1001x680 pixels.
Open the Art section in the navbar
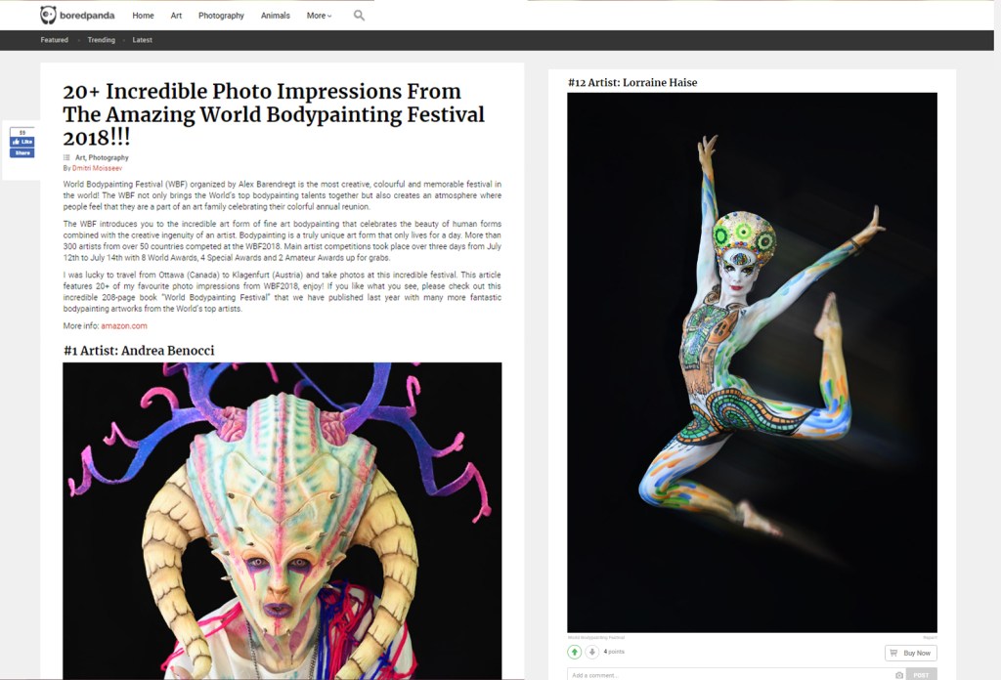[176, 16]
